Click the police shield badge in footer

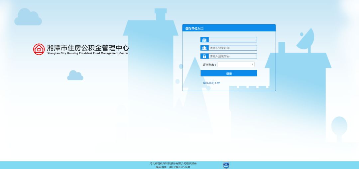pyautogui.click(x=226, y=165)
